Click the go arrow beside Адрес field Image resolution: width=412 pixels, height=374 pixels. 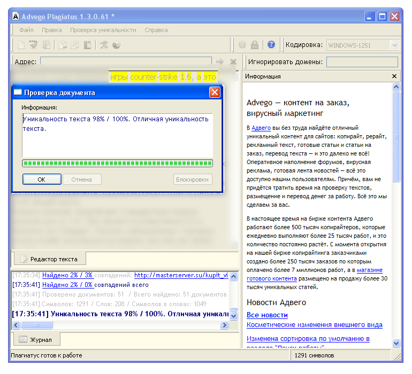point(220,61)
